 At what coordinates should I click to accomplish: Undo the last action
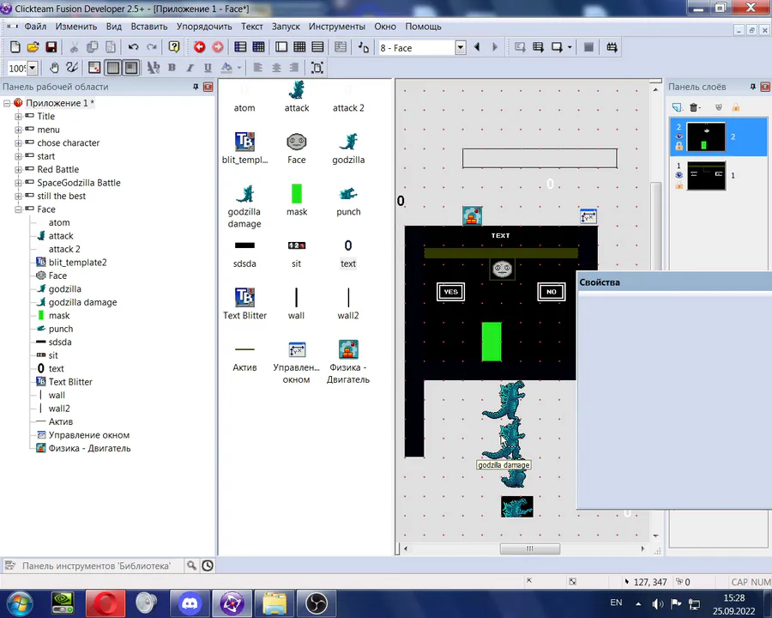tap(133, 47)
